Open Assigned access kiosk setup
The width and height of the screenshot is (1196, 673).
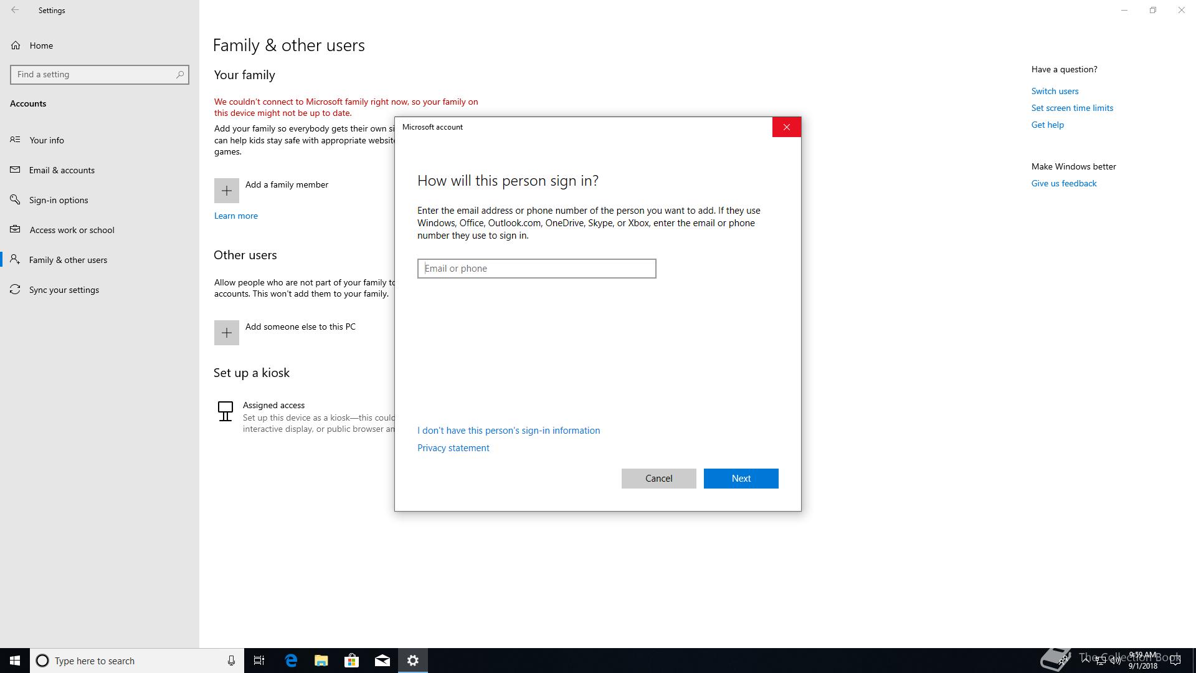tap(273, 405)
